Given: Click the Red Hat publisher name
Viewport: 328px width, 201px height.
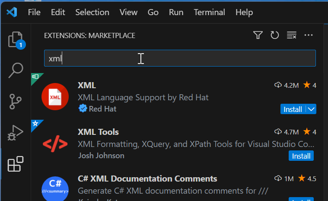Looking at the screenshot, I should (102, 109).
